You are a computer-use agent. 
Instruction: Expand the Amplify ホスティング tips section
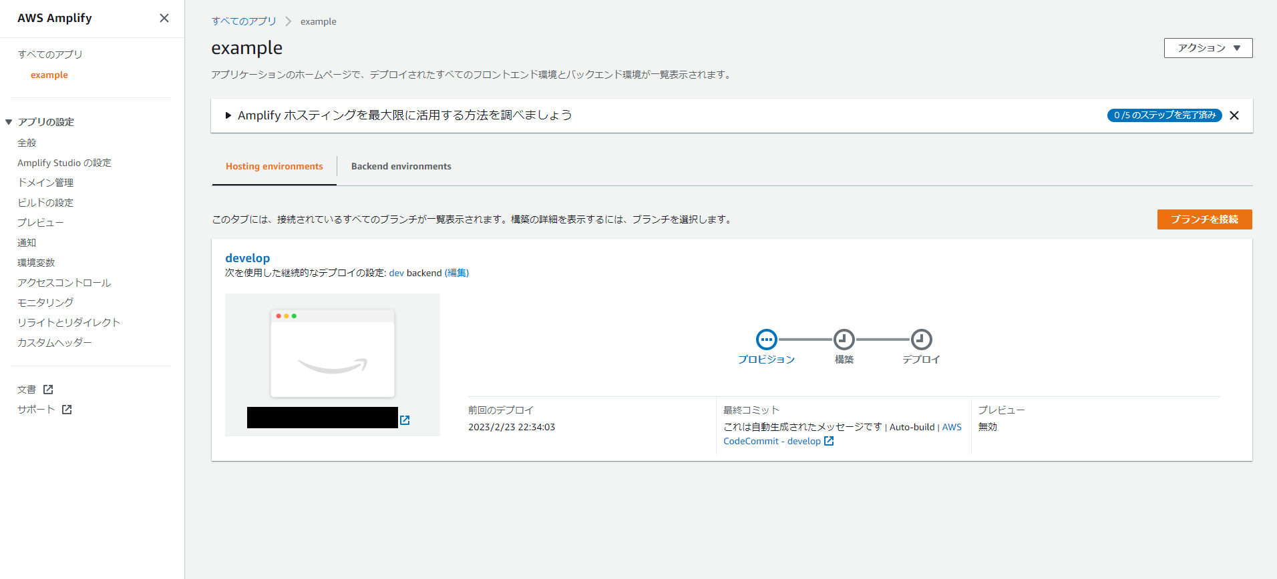(228, 115)
